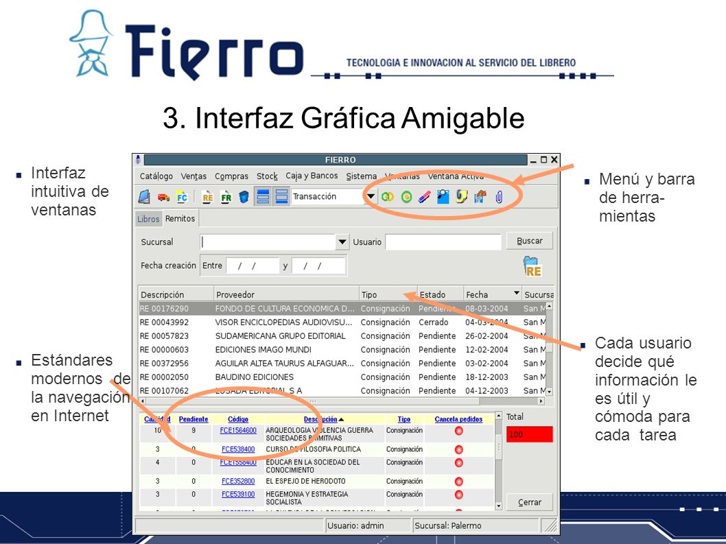
Task: Open the Fecha column header dropdown arrow
Action: (517, 293)
